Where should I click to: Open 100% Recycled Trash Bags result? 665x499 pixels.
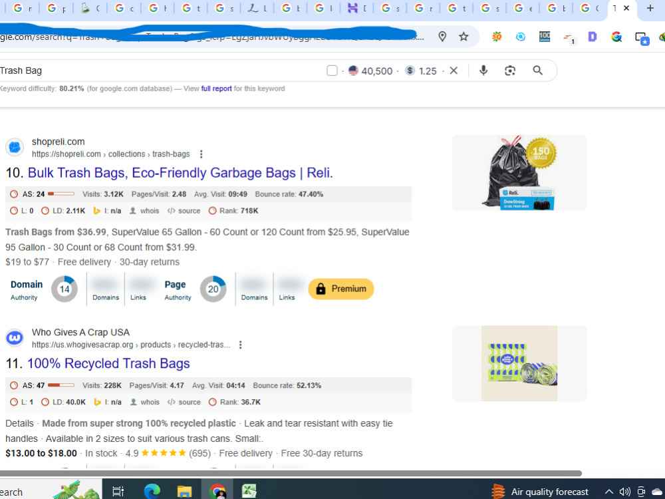(108, 364)
